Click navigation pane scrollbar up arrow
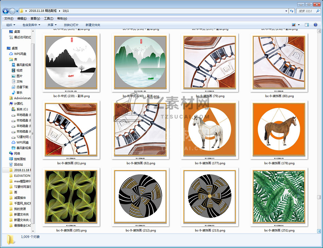Viewport: 323px width, 248px height. [x=33, y=31]
